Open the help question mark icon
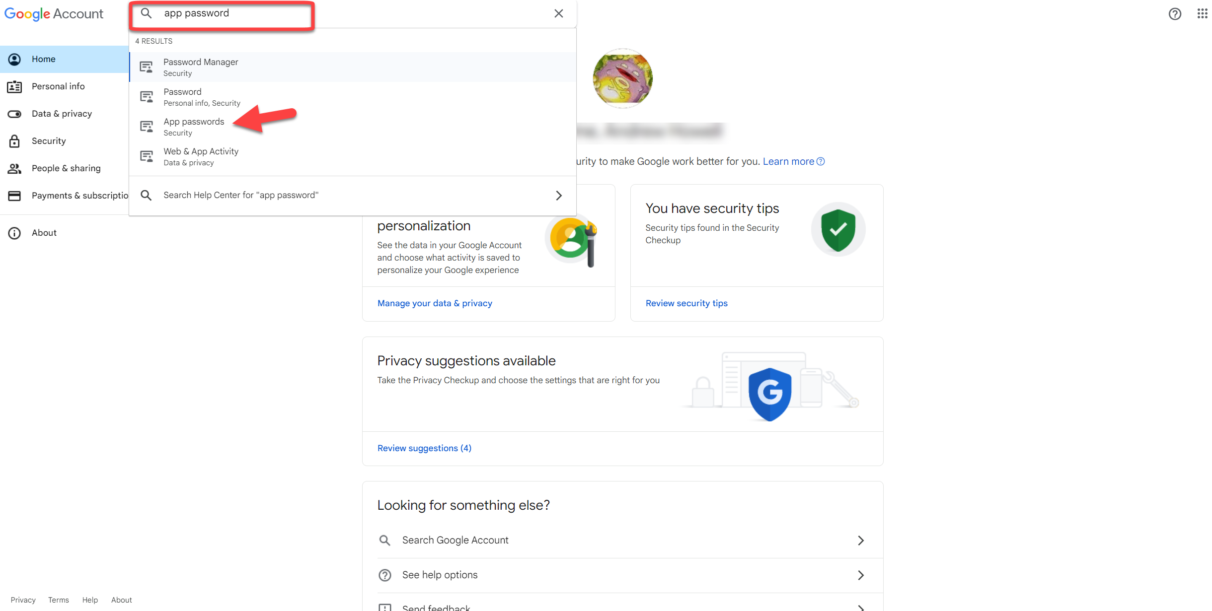The width and height of the screenshot is (1212, 611). tap(1175, 14)
